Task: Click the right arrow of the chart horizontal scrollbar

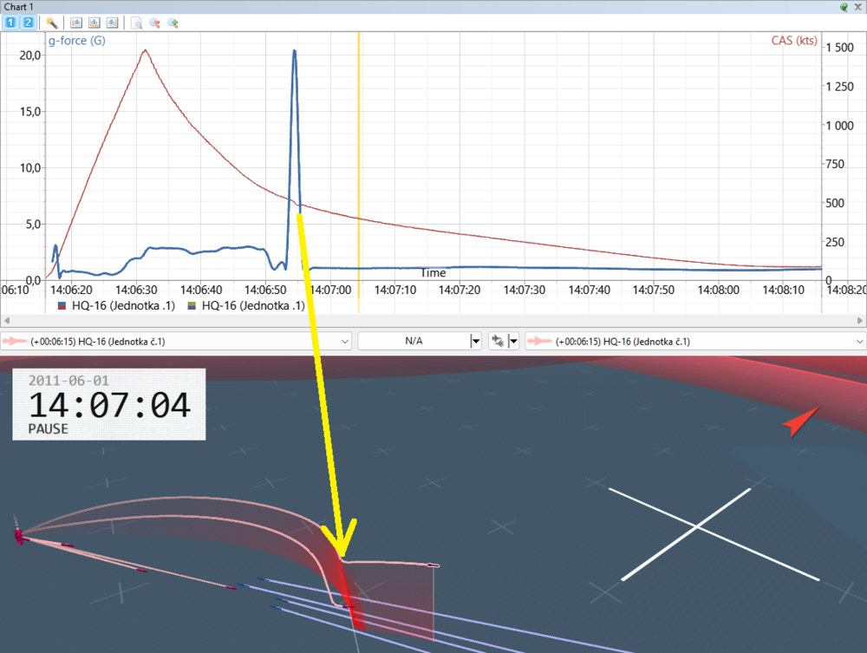Action: [x=860, y=320]
